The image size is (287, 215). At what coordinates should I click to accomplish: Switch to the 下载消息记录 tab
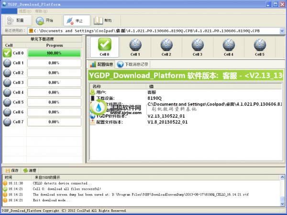(133, 64)
